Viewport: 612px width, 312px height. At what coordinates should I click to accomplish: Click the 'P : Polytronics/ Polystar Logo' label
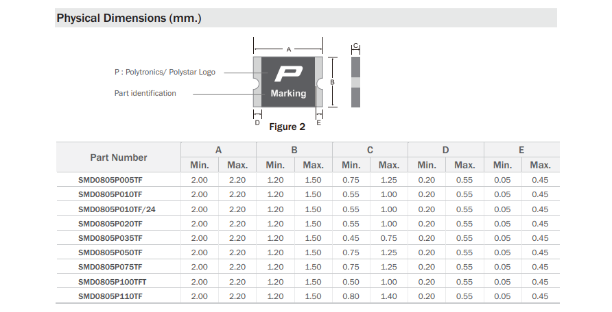[x=165, y=73]
